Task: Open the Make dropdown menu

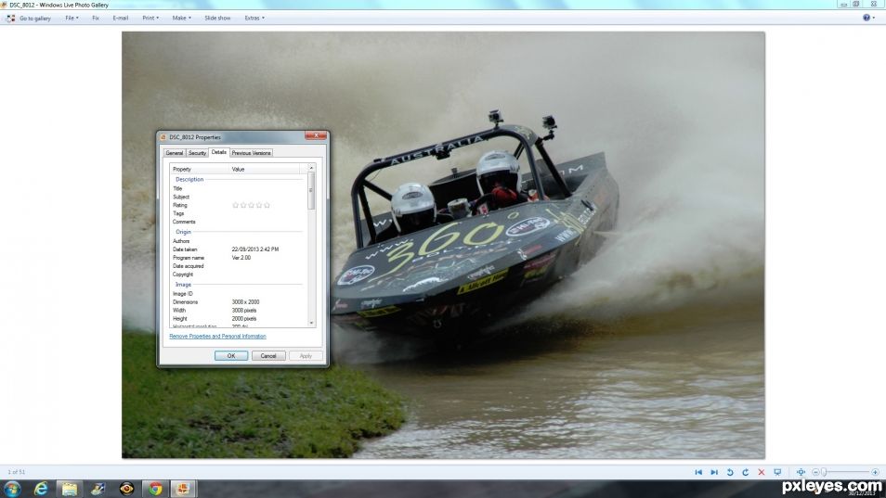Action: click(181, 18)
